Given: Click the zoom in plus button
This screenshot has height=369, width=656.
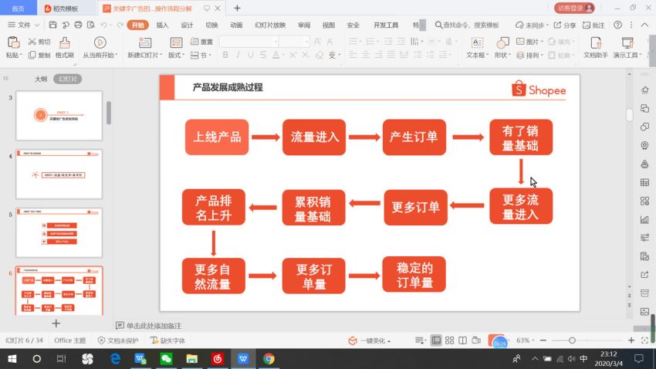Looking at the screenshot, I should 631,340.
